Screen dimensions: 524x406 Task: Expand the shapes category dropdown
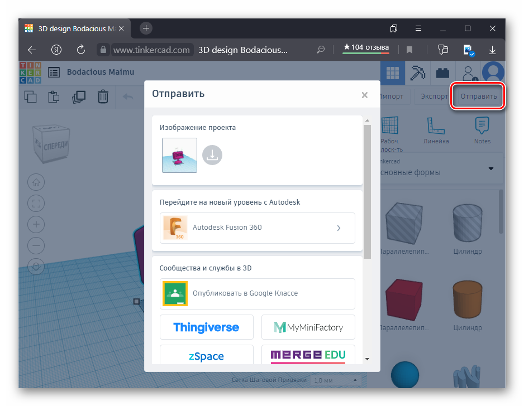point(491,168)
